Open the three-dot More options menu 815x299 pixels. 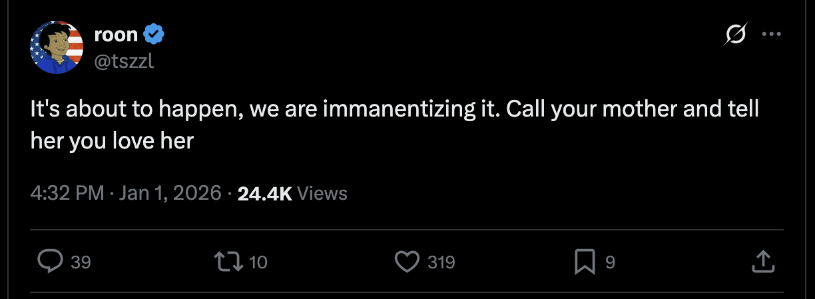tap(770, 35)
